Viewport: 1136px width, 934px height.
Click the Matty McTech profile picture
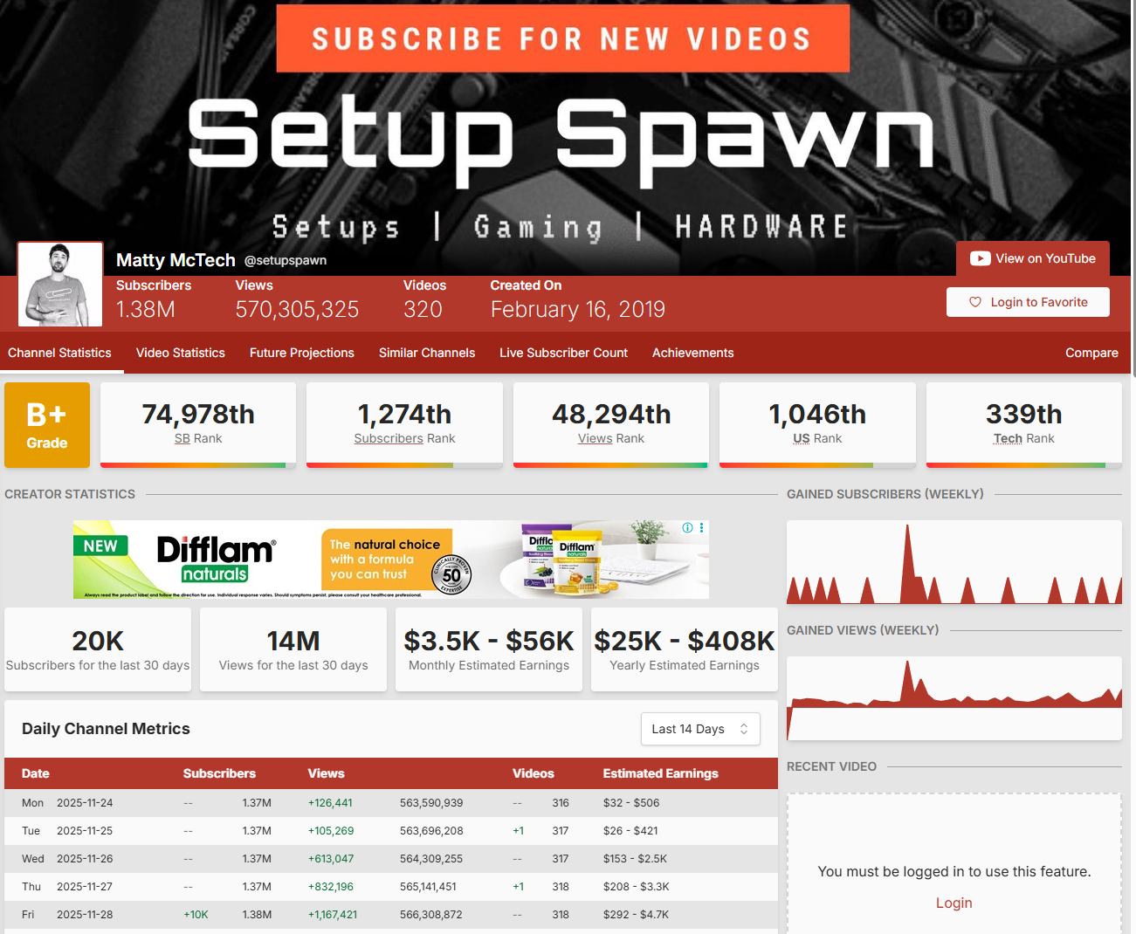(x=60, y=285)
